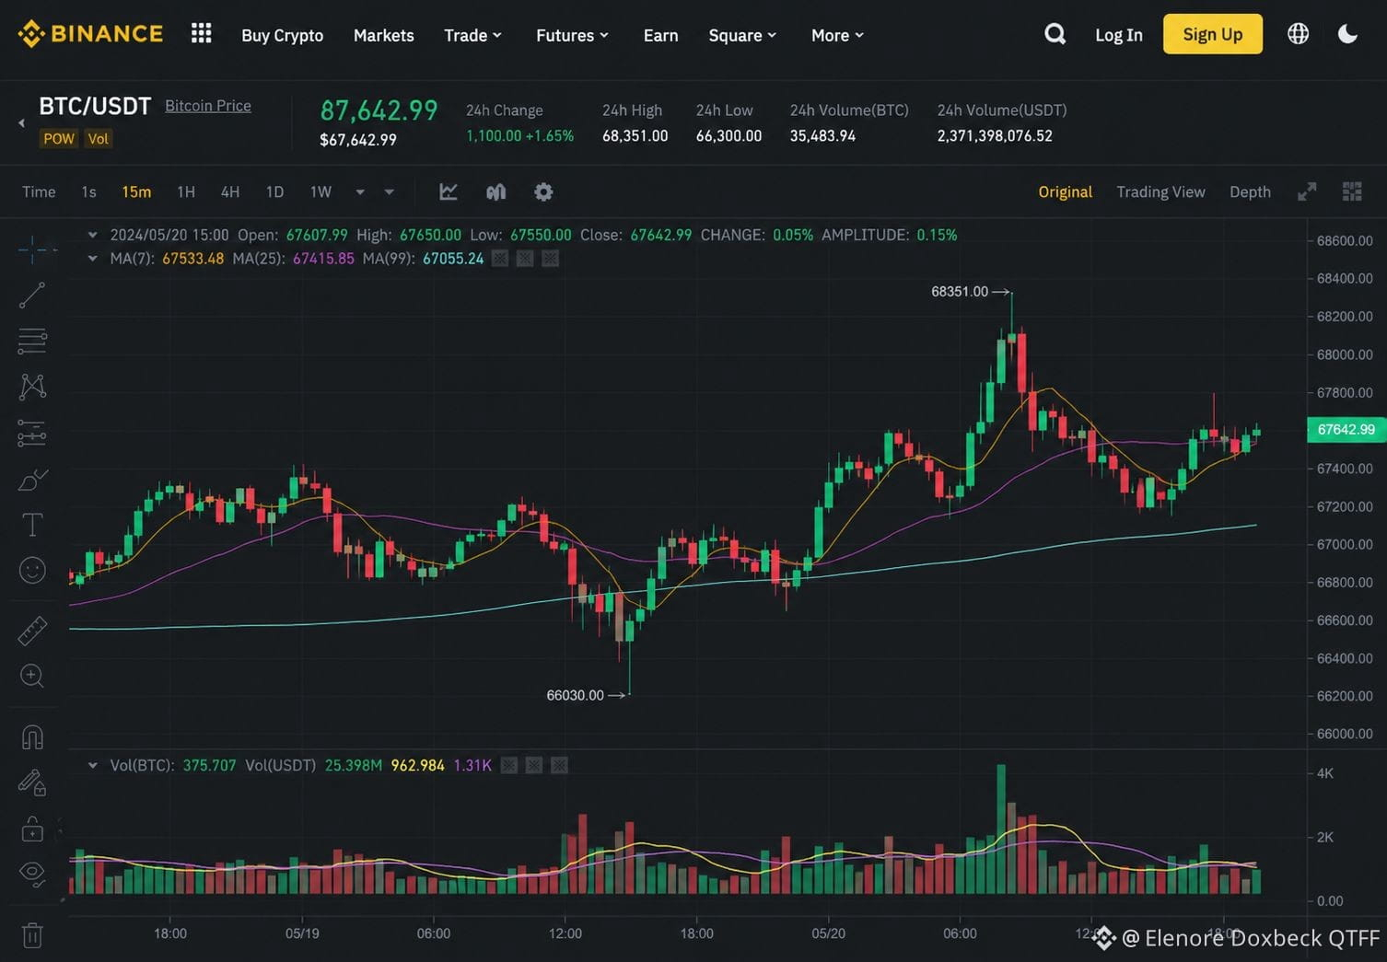Open the Trade dropdown menu
1387x962 pixels.
[472, 35]
